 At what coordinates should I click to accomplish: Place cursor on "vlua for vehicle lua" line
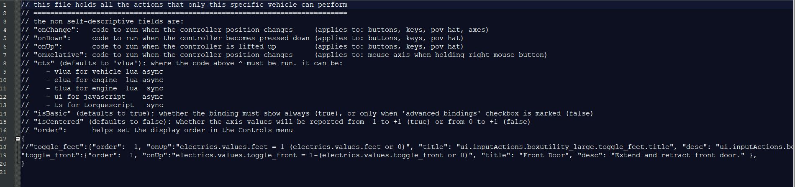click(92, 72)
